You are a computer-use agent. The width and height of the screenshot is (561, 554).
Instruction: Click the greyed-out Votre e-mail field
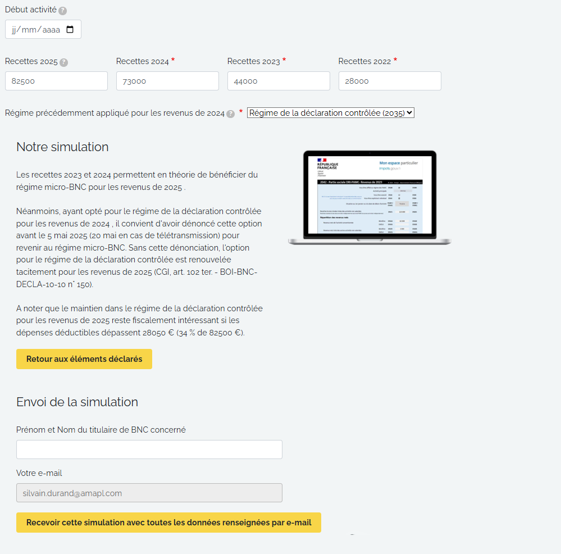coord(149,493)
